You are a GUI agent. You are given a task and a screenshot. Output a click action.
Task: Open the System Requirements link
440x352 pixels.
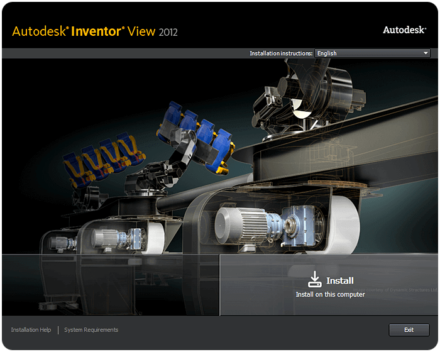tap(91, 330)
